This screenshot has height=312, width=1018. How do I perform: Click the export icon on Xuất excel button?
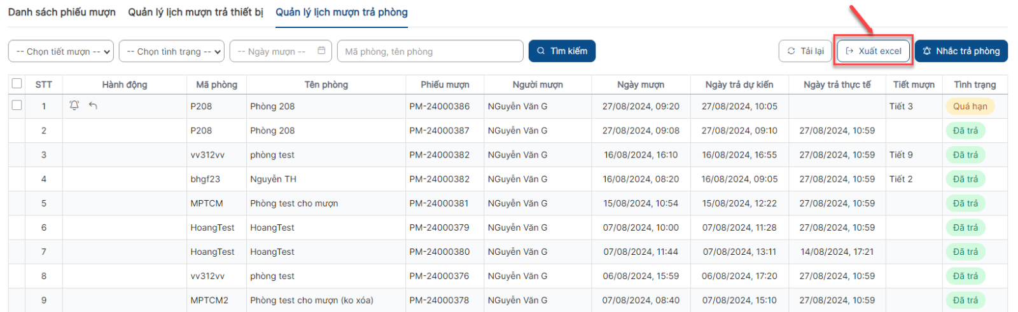849,51
